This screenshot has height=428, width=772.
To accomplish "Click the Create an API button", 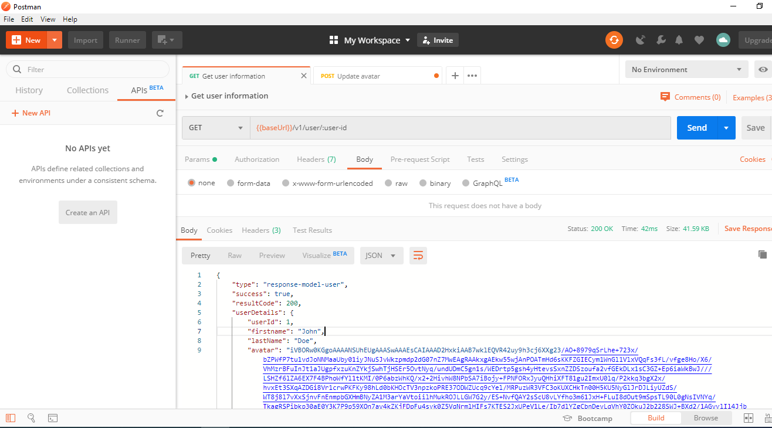I will (x=87, y=212).
